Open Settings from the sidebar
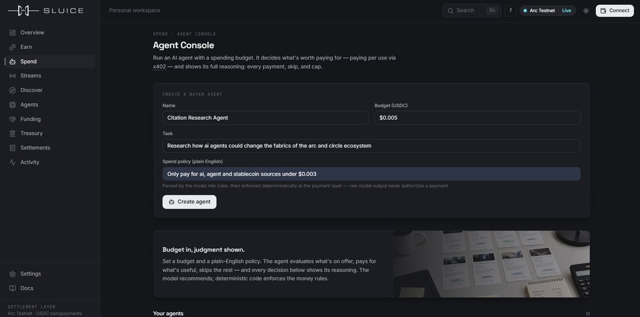 tap(50, 274)
